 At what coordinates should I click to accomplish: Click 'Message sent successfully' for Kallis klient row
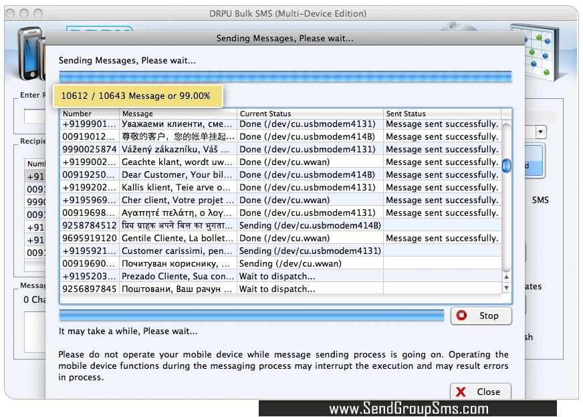pyautogui.click(x=442, y=187)
